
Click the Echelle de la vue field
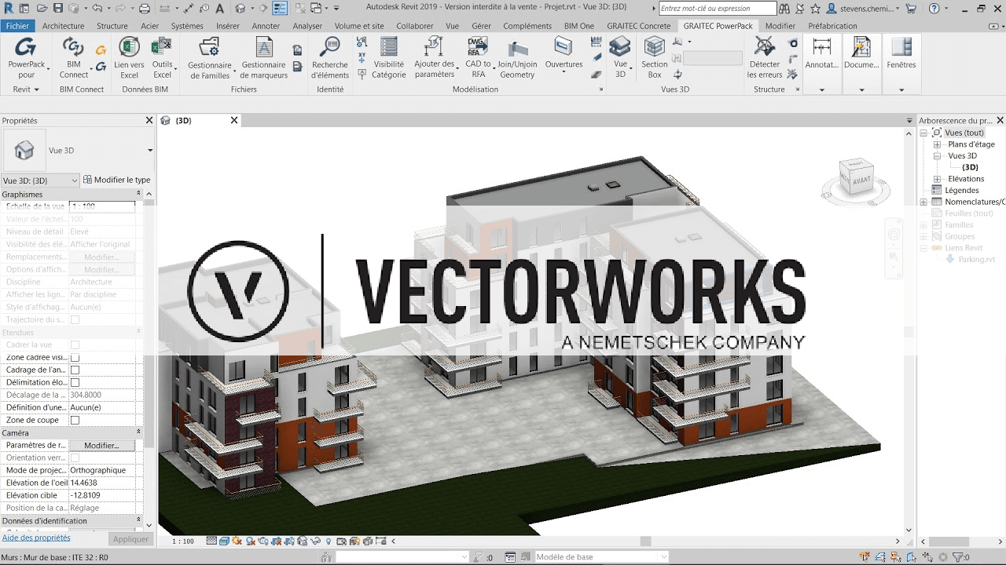(102, 206)
